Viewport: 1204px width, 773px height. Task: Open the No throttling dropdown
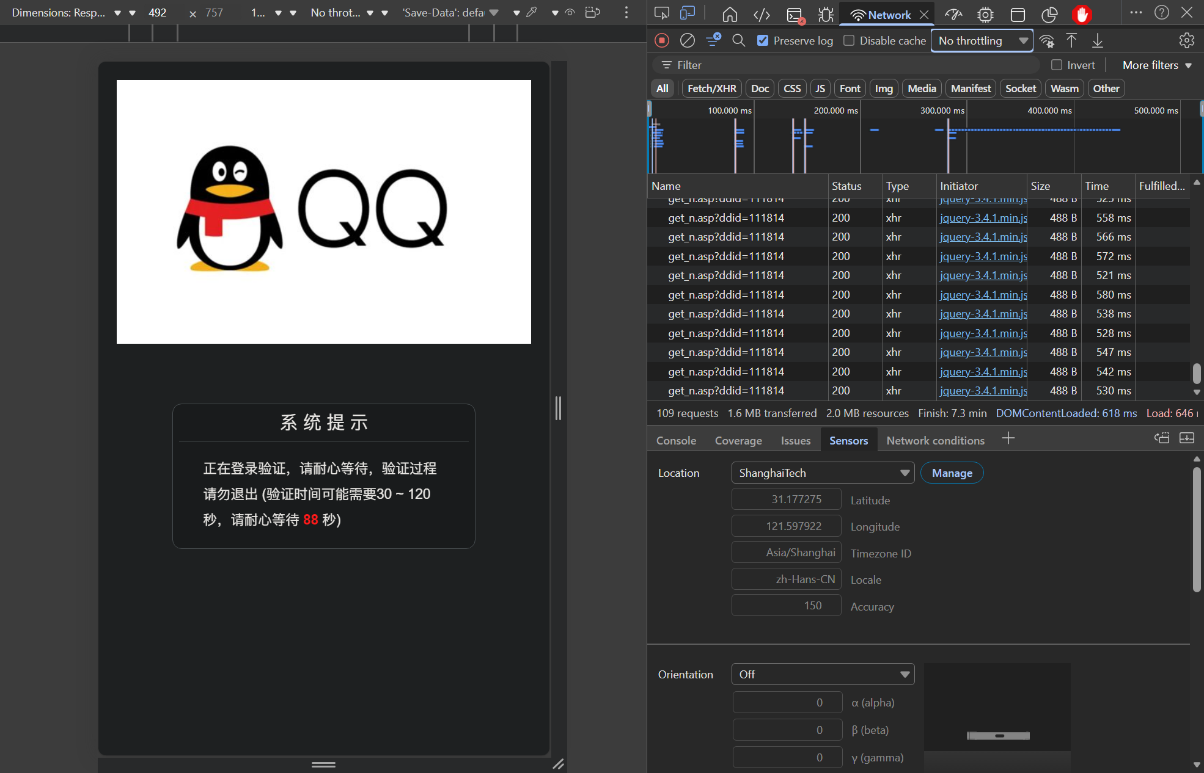tap(982, 40)
